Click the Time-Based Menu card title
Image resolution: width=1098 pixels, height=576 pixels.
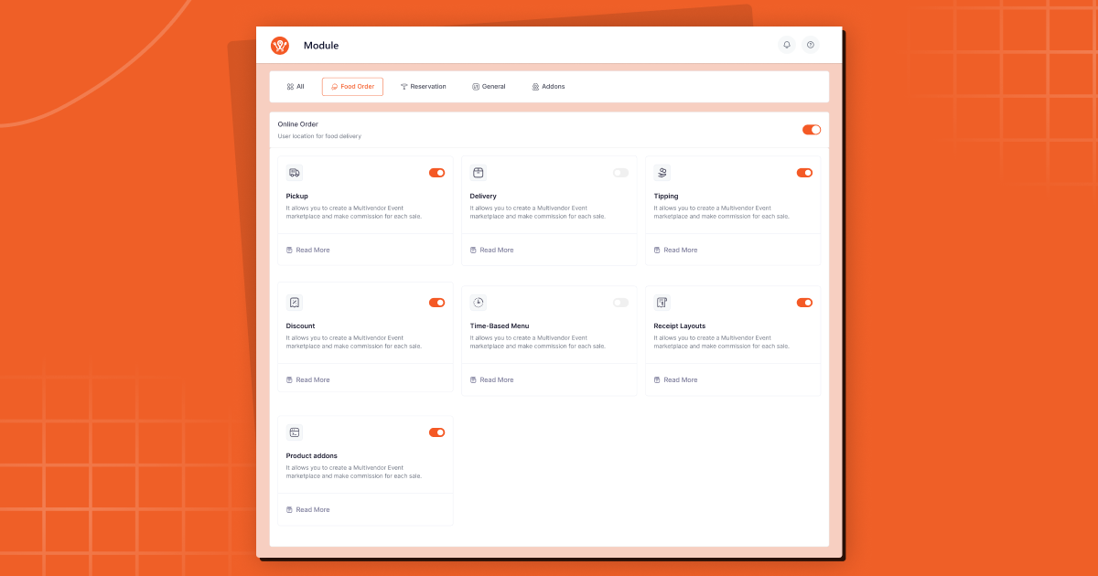500,326
